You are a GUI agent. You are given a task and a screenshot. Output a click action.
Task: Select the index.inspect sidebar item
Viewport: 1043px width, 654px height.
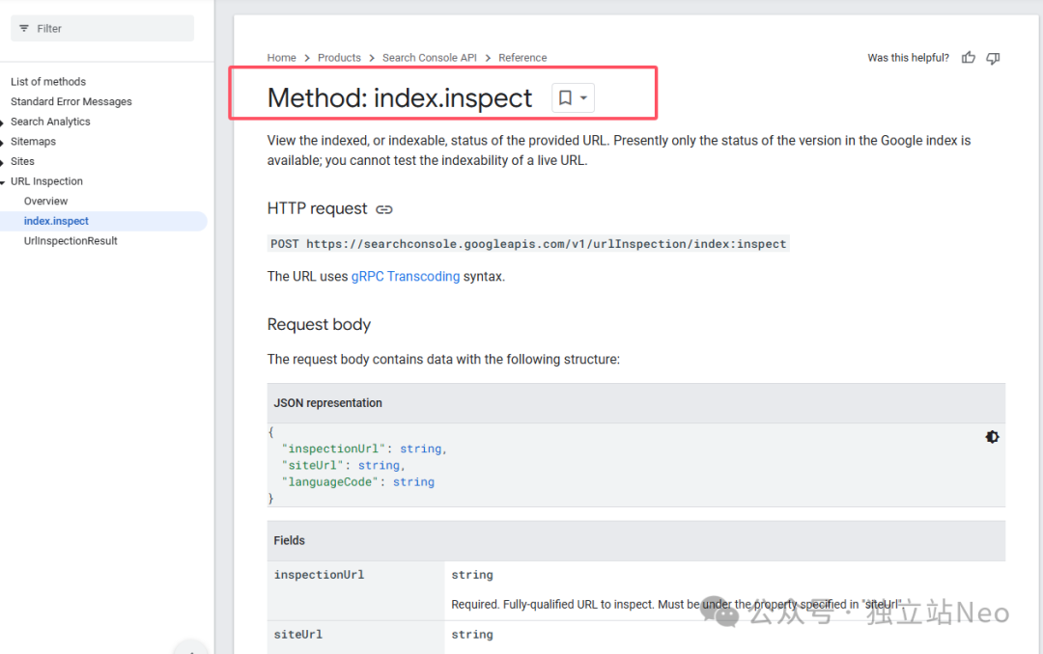[56, 221]
